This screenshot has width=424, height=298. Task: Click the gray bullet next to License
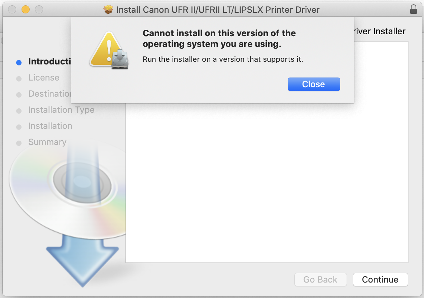click(19, 79)
